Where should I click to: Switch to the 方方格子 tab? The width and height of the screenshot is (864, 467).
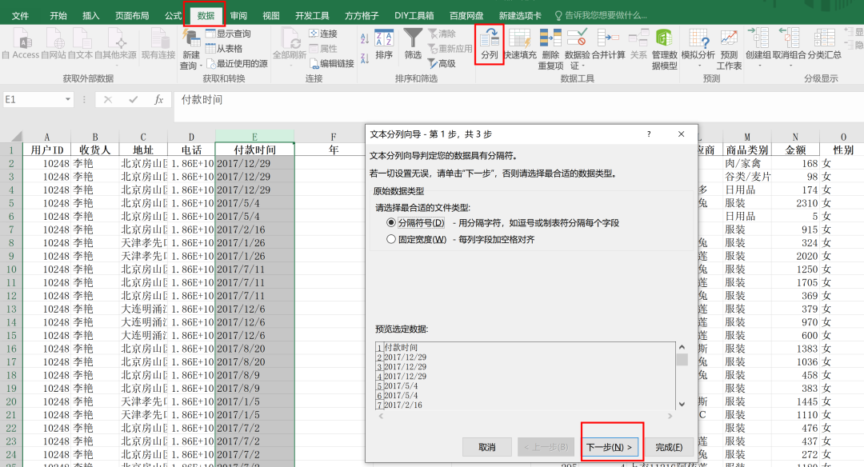click(362, 15)
